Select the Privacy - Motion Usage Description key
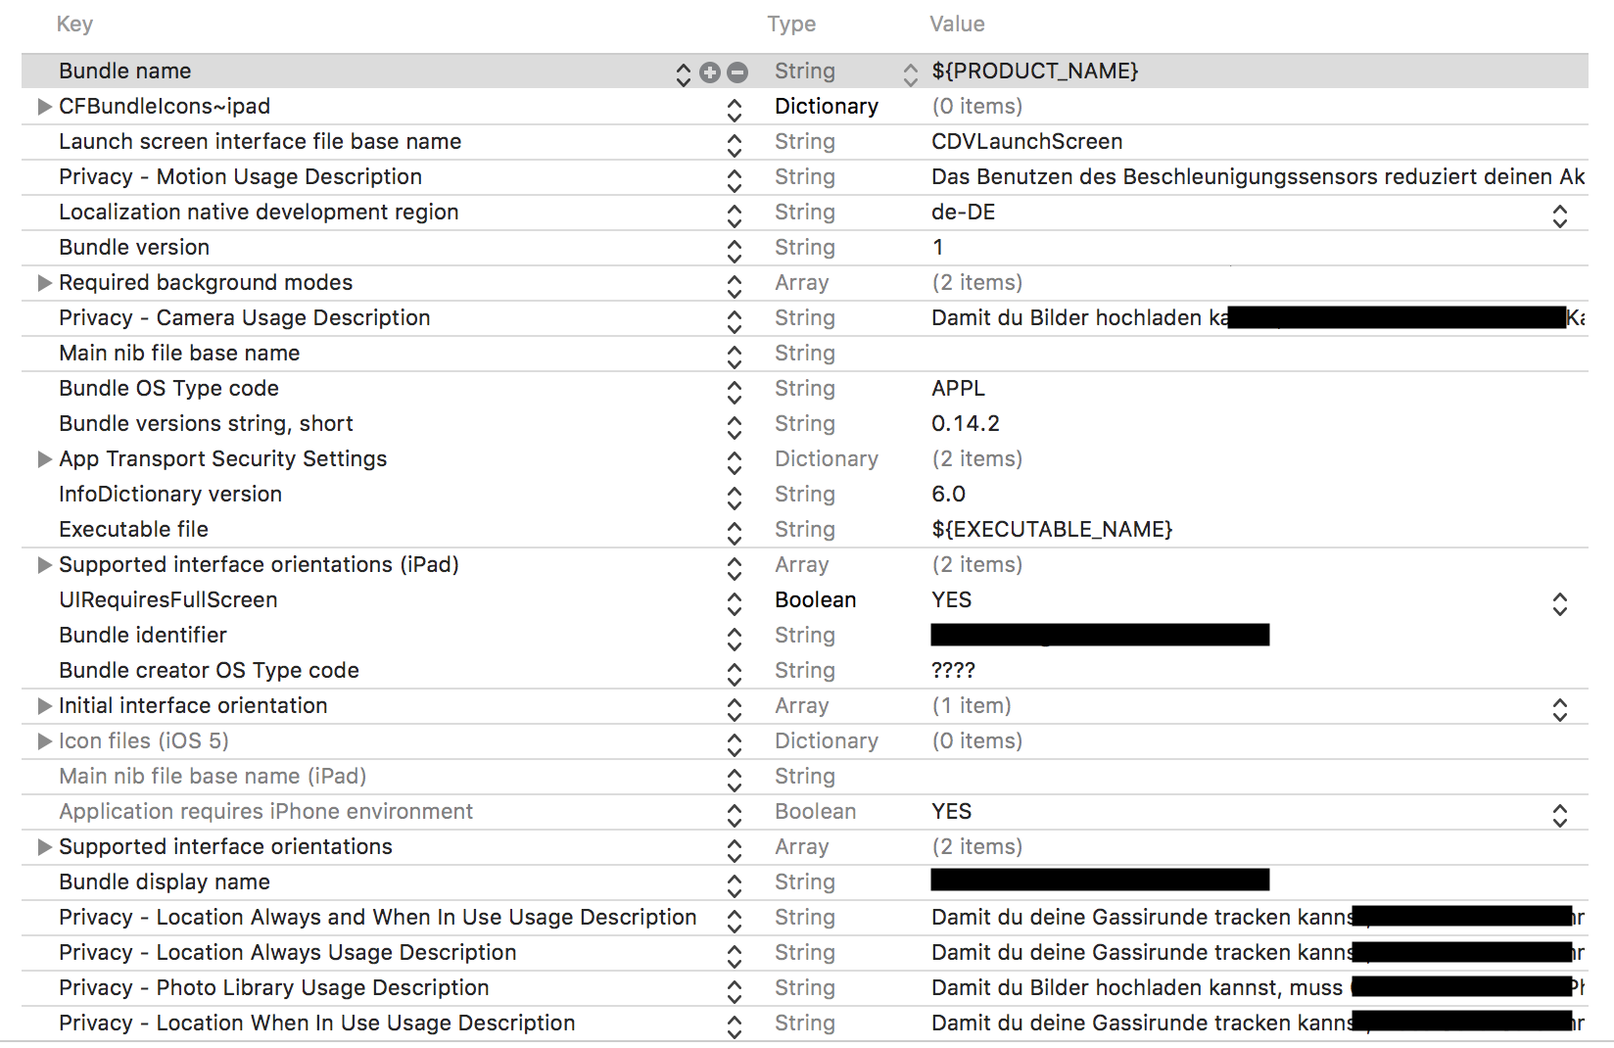The image size is (1614, 1048). pyautogui.click(x=240, y=176)
